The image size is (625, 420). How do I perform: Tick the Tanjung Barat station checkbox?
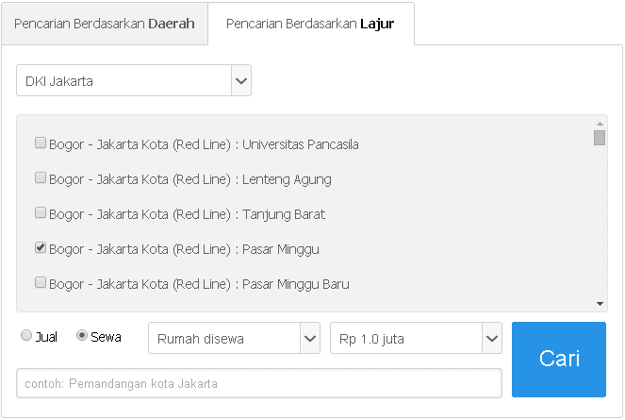(x=41, y=213)
